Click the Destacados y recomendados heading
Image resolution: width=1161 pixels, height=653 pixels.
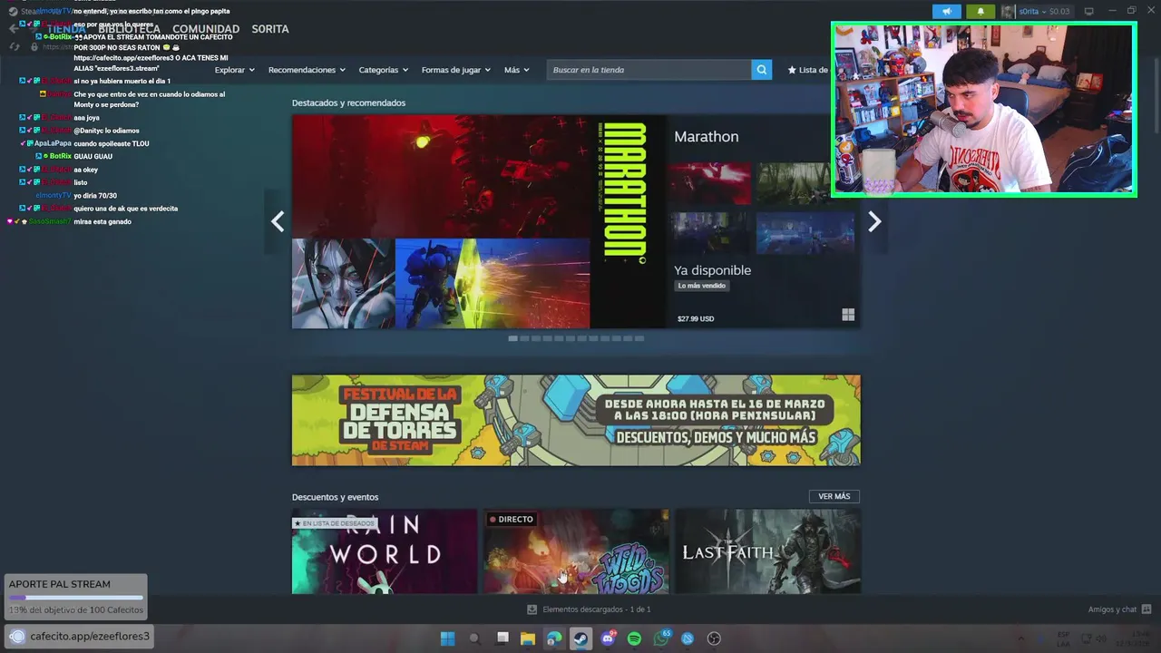[348, 103]
